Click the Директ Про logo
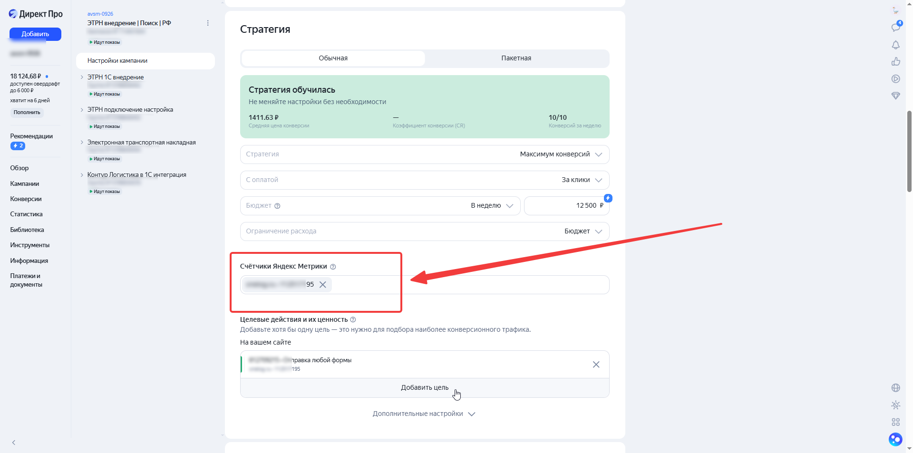913x453 pixels. 36,14
